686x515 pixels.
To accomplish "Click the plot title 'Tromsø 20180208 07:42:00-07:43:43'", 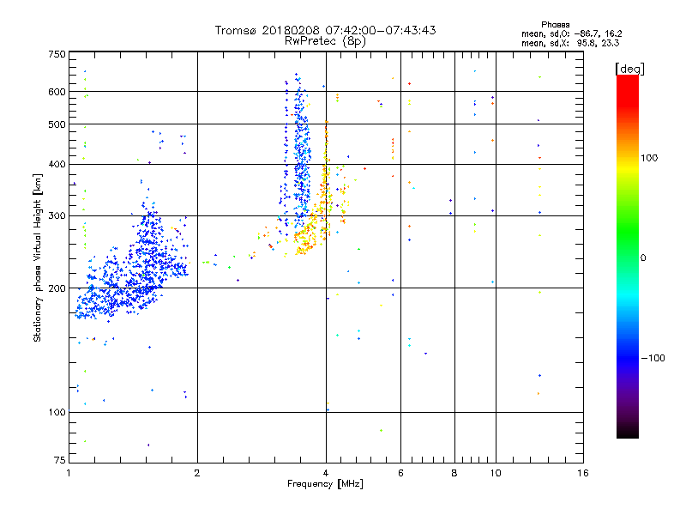I will [325, 30].
